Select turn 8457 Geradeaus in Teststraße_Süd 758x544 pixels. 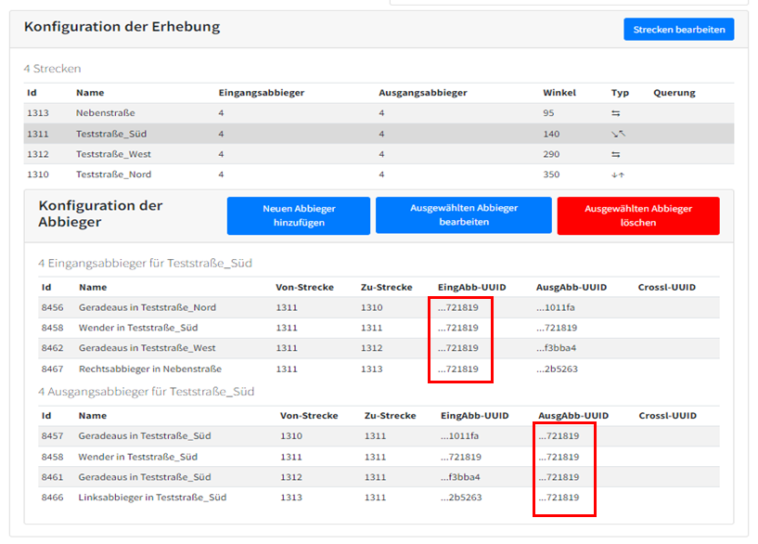379,436
